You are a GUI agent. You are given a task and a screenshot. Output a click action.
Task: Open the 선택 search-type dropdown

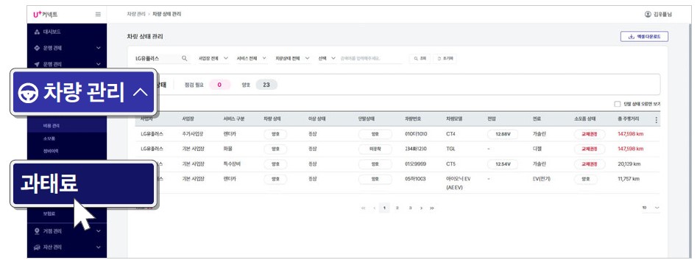327,58
